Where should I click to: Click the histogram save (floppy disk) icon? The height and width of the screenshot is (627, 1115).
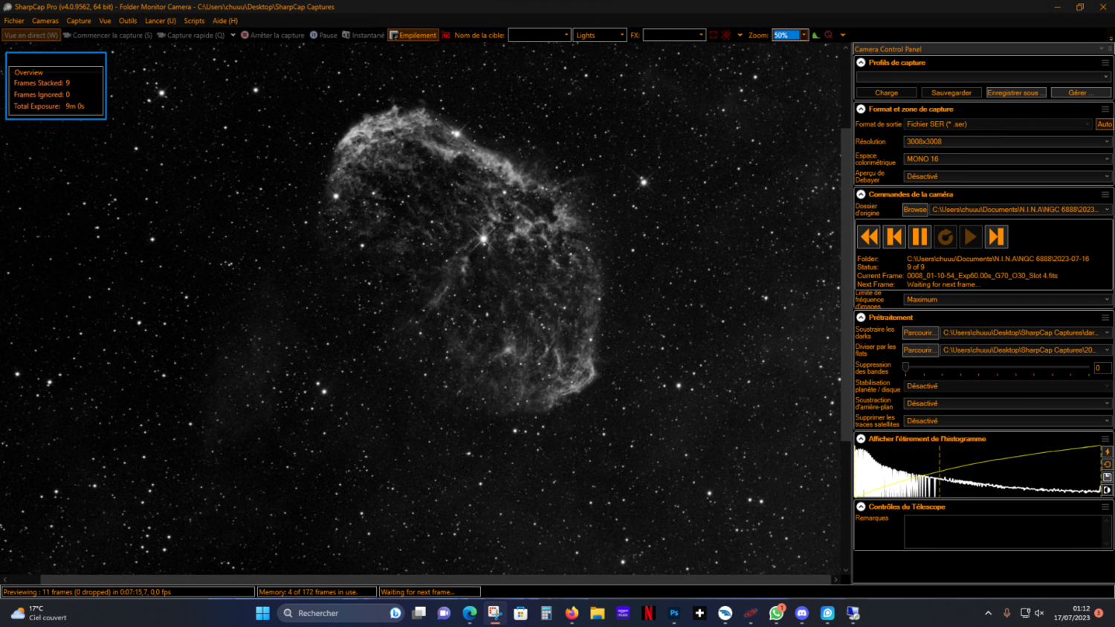[1107, 477]
